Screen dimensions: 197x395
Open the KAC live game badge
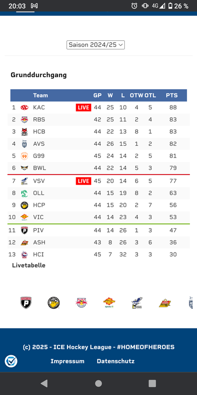[83, 107]
